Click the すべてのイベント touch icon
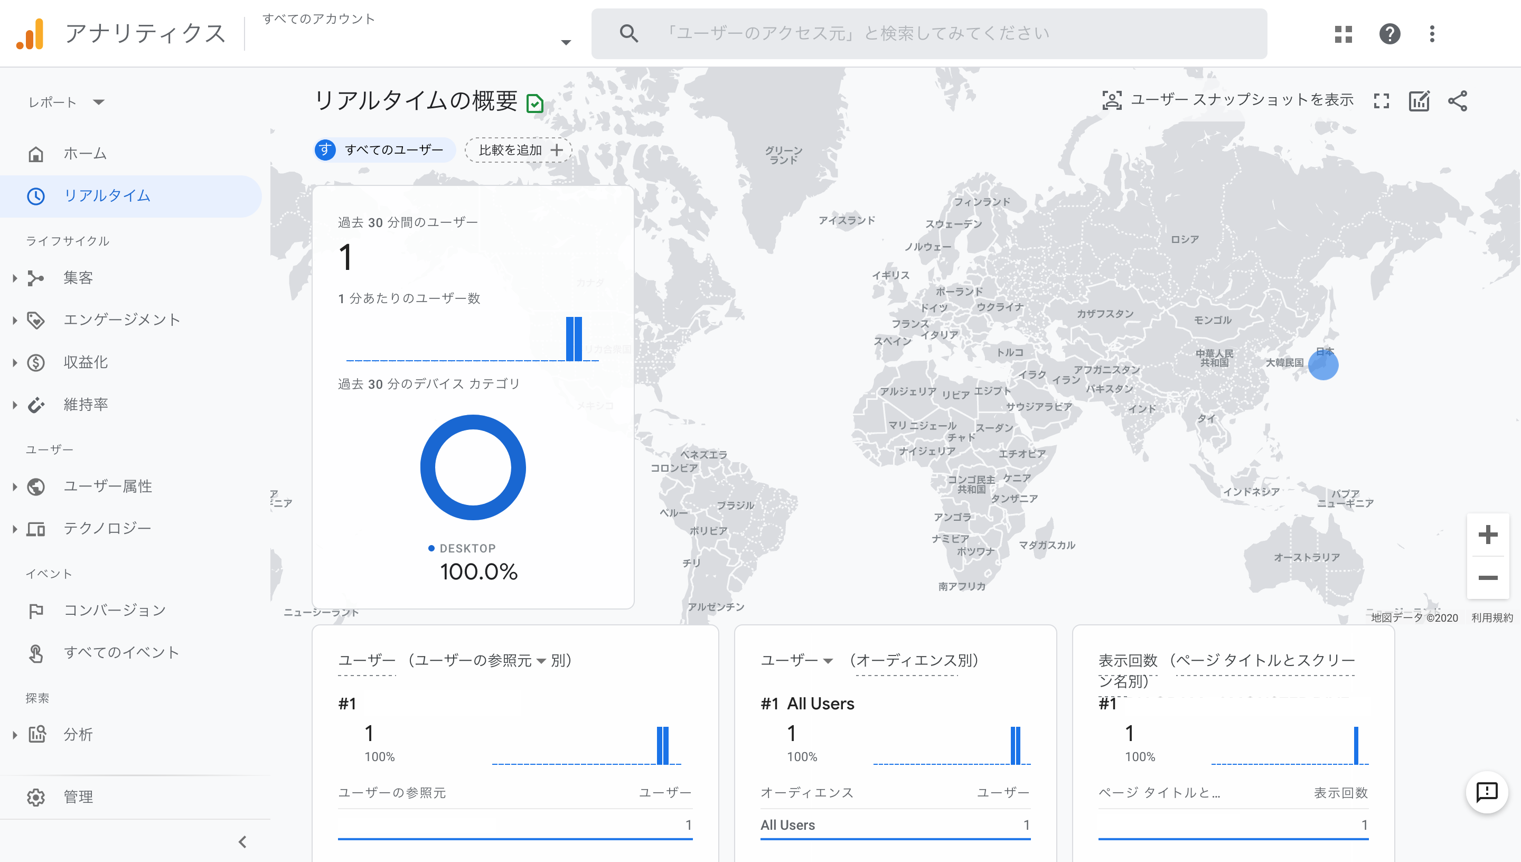 36,653
